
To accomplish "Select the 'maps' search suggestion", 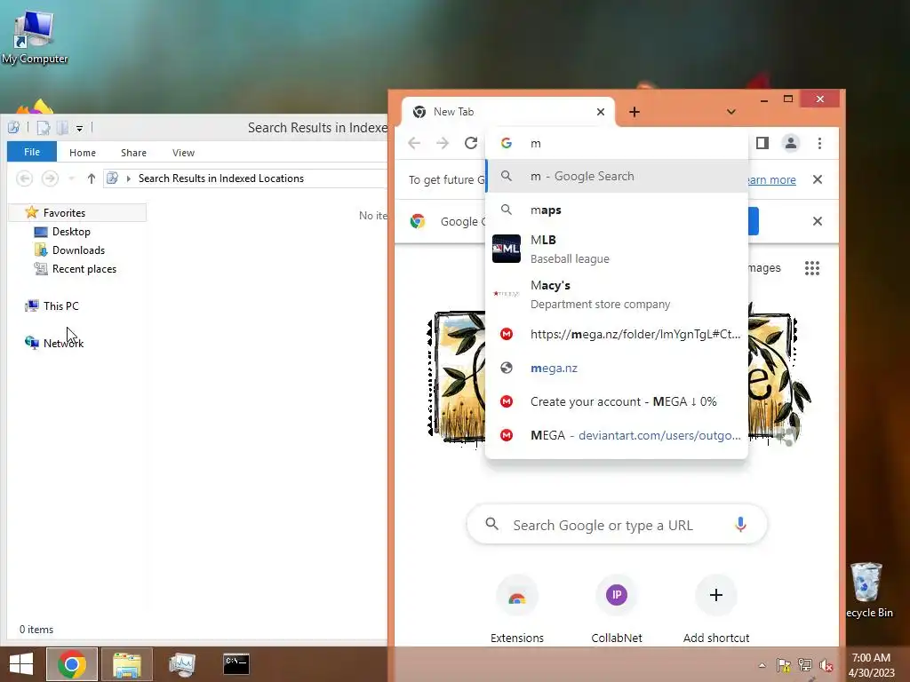I will (617, 210).
